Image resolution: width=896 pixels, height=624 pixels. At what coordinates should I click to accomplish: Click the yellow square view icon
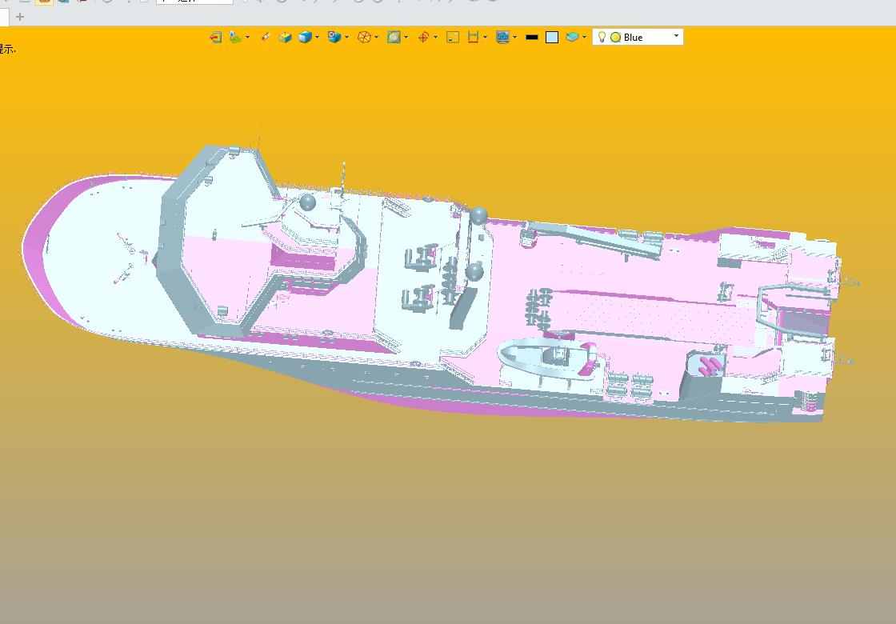453,37
